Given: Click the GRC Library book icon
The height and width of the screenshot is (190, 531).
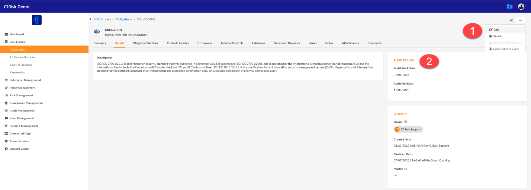Looking at the screenshot, I should pos(6,42).
